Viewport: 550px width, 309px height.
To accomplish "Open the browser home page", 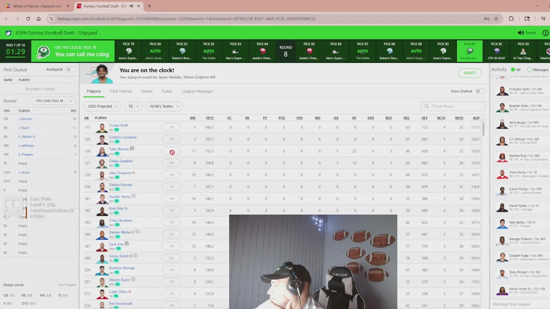I will tap(39, 19).
